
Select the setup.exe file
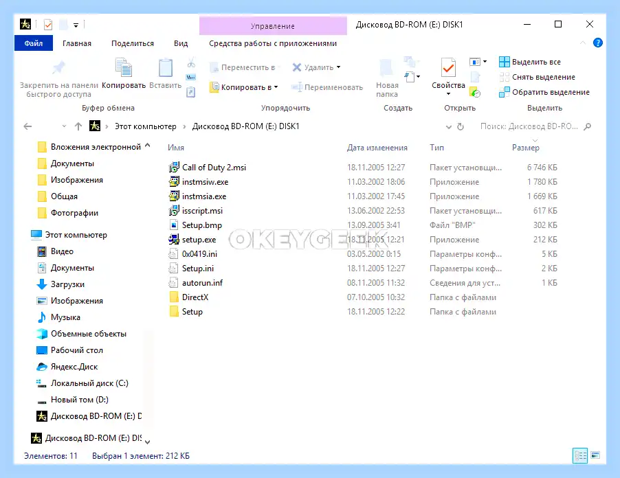tap(199, 240)
